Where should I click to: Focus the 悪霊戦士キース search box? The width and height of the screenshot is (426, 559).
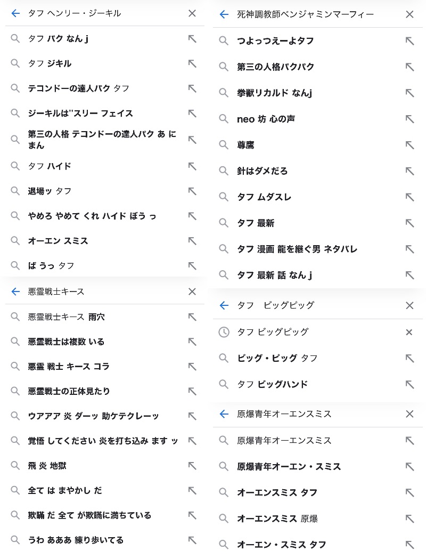101,291
